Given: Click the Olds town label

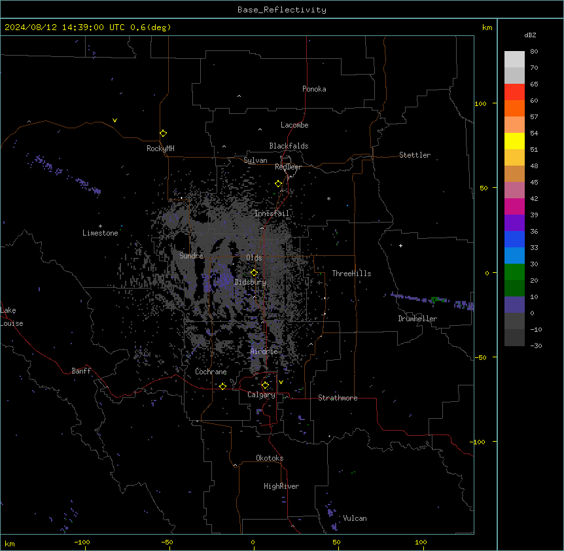Looking at the screenshot, I should [254, 258].
